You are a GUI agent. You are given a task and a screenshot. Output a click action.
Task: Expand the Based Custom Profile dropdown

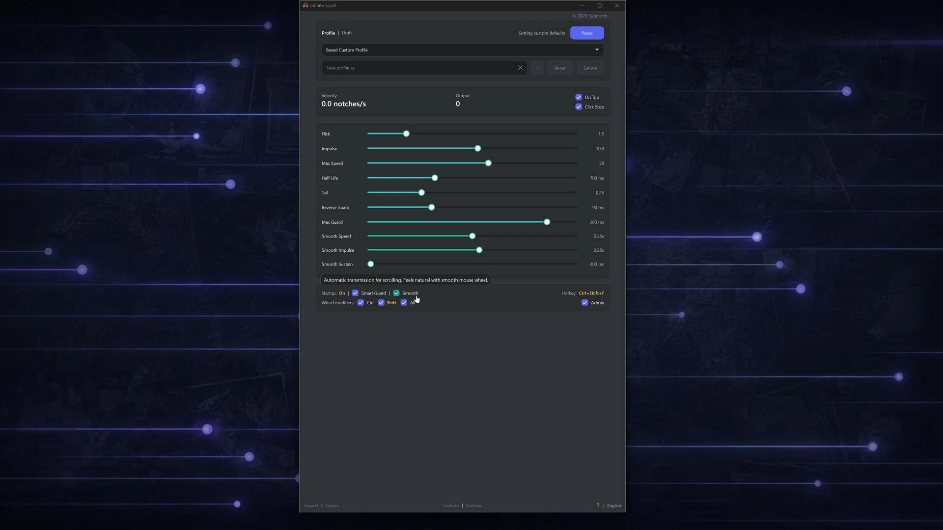(x=463, y=50)
